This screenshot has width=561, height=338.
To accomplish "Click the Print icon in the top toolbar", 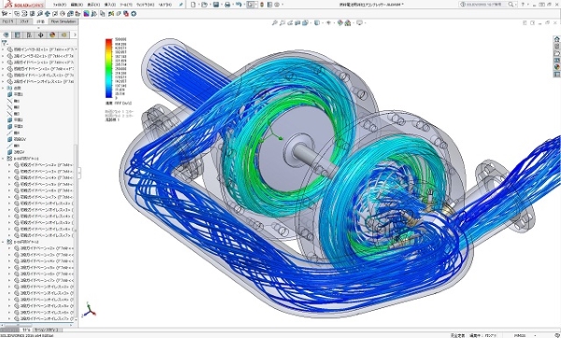I will point(227,5).
